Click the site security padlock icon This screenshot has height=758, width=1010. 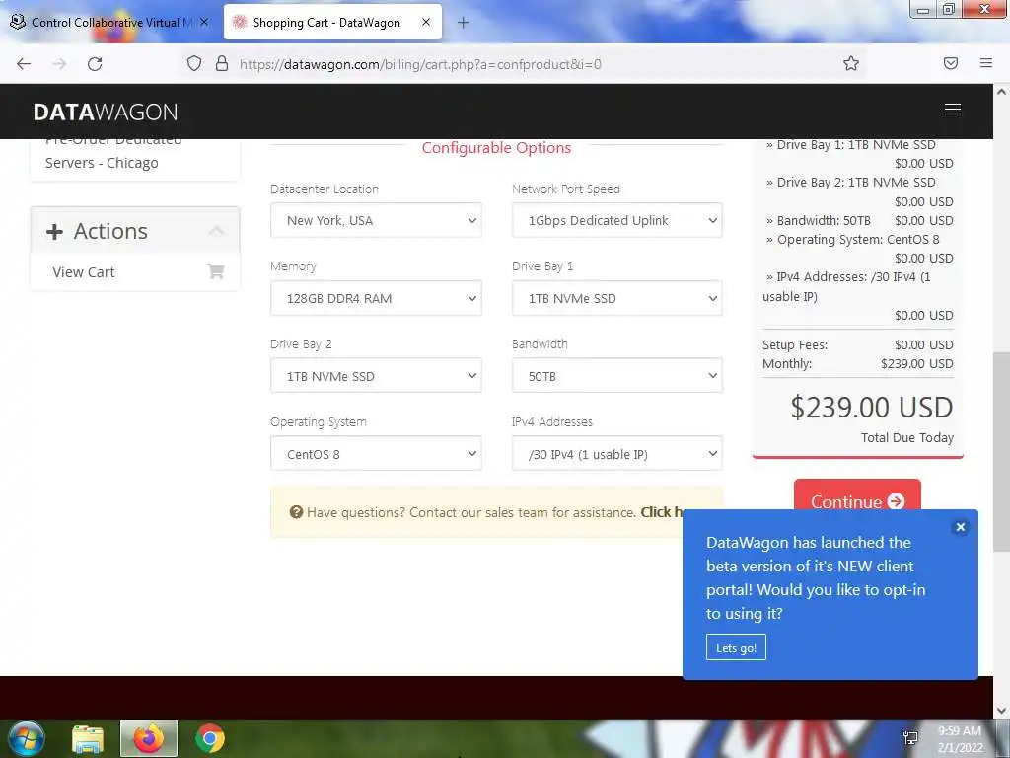tap(222, 63)
